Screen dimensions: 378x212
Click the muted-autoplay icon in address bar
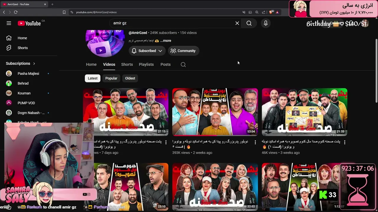[x=244, y=12]
